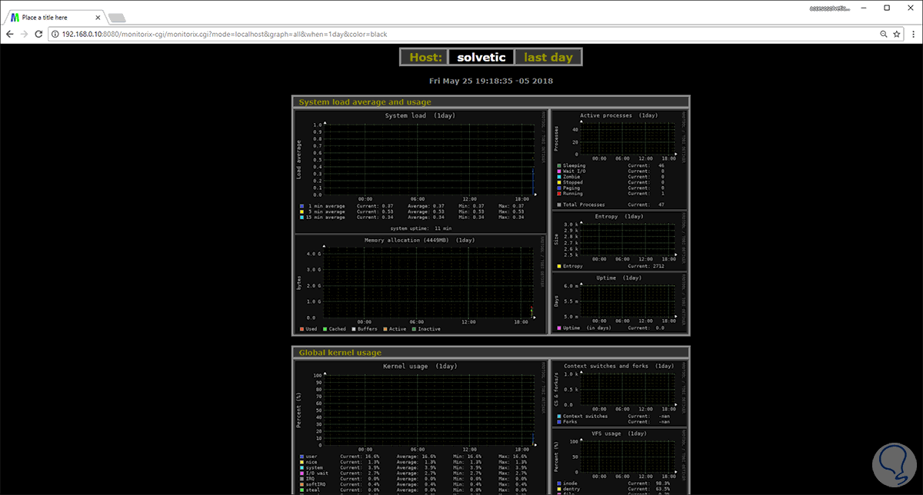Click the 'Host:' header label

click(x=425, y=57)
